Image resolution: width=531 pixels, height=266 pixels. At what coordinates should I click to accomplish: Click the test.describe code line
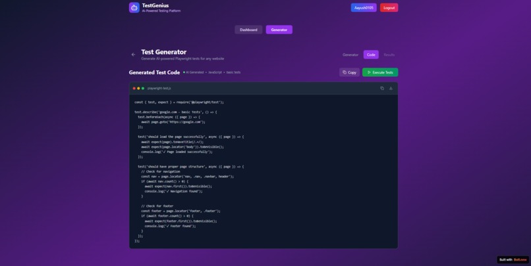click(x=175, y=112)
